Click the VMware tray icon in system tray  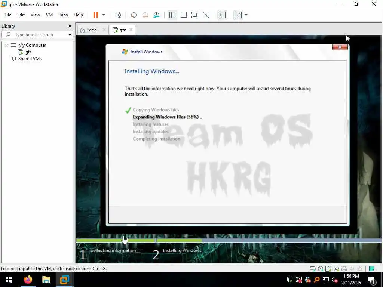tap(290, 280)
